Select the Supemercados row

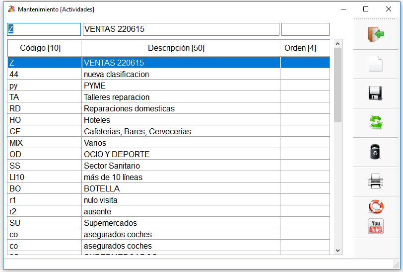pos(169,223)
